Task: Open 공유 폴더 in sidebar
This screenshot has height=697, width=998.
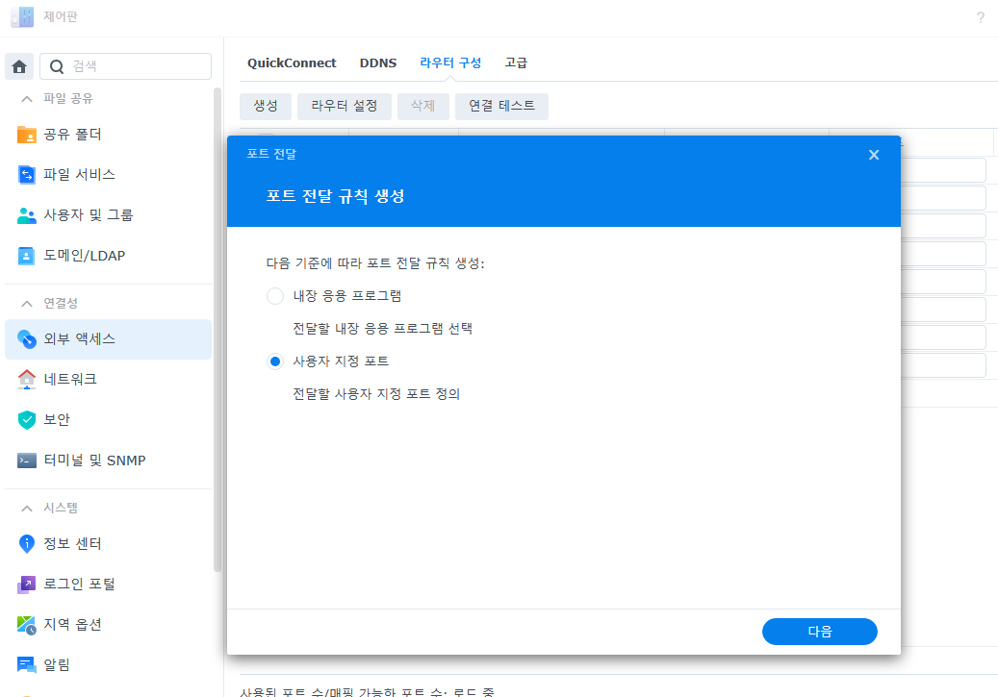Action: point(108,135)
